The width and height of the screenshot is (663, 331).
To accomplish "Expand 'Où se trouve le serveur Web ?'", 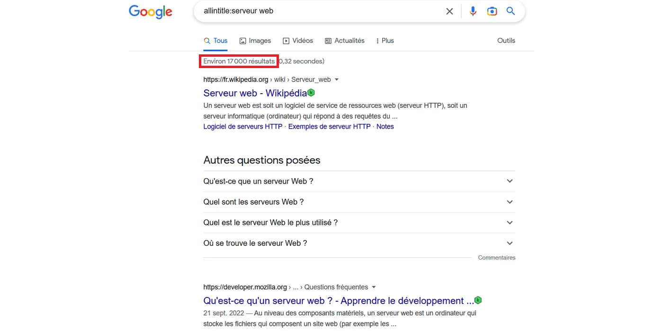I will tap(510, 243).
